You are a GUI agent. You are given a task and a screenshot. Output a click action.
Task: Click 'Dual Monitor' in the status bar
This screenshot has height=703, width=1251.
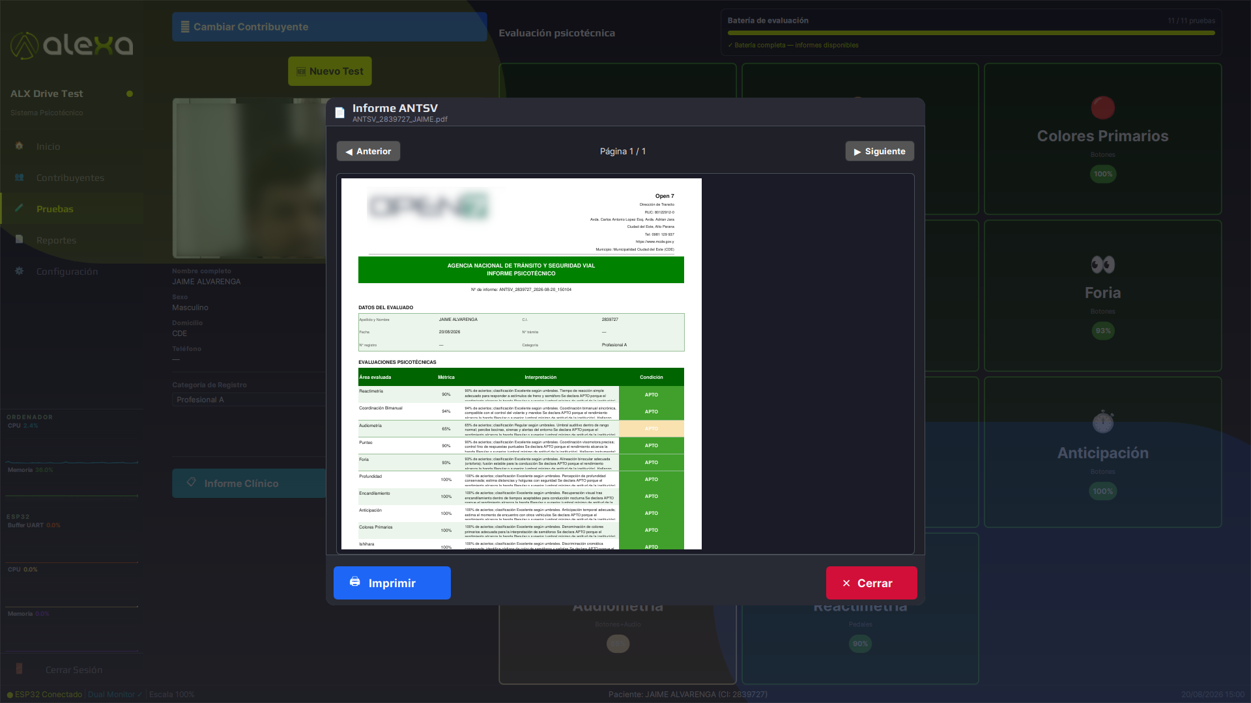pos(115,695)
